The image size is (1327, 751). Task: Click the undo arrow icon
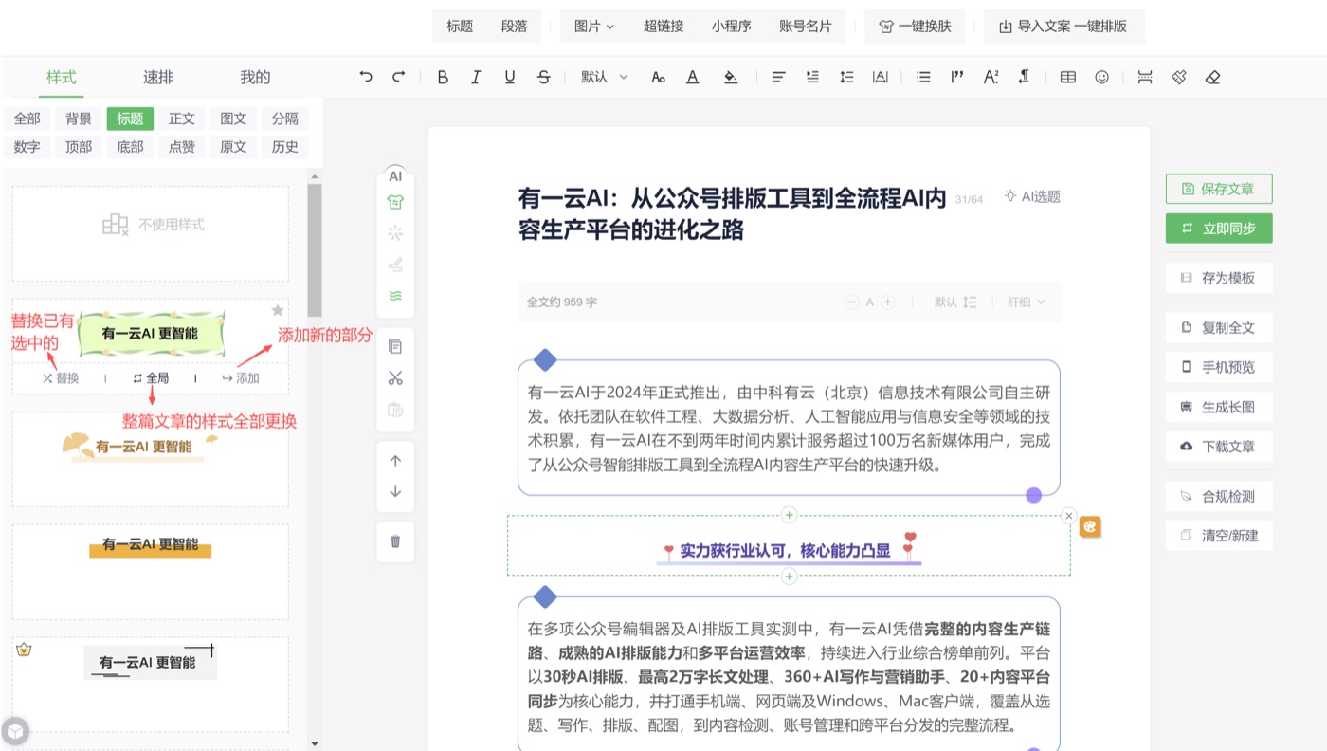point(366,78)
